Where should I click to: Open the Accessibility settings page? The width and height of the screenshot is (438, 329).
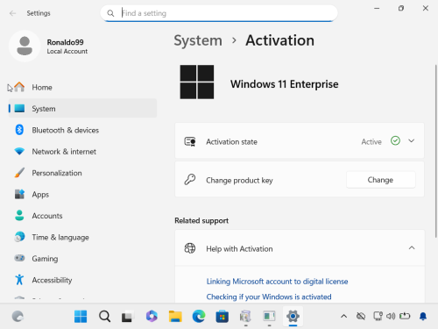tap(82, 280)
